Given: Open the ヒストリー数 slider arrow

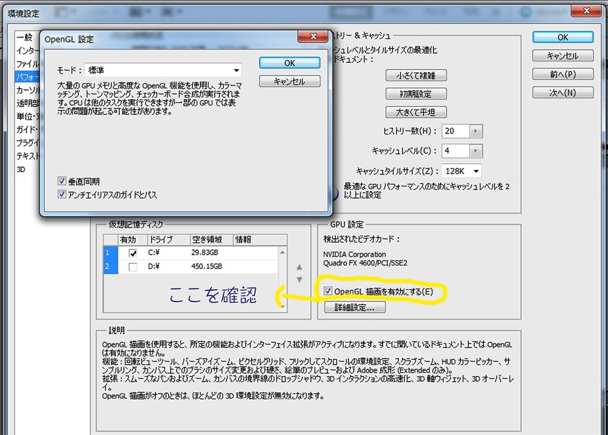Looking at the screenshot, I should pyautogui.click(x=476, y=131).
